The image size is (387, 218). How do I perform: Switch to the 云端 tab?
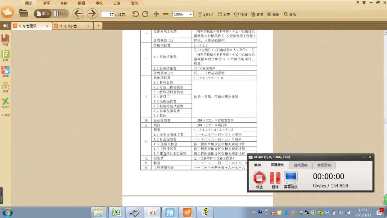117,3
